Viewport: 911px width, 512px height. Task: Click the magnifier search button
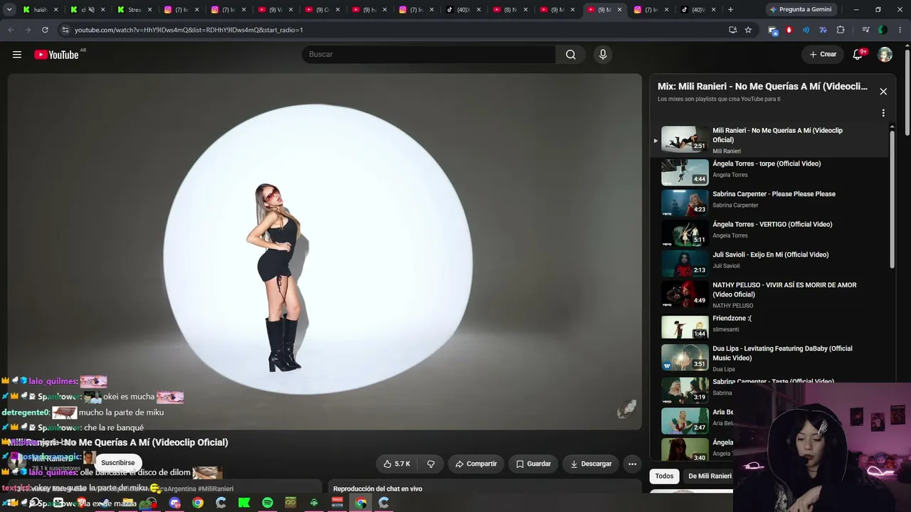tap(571, 55)
